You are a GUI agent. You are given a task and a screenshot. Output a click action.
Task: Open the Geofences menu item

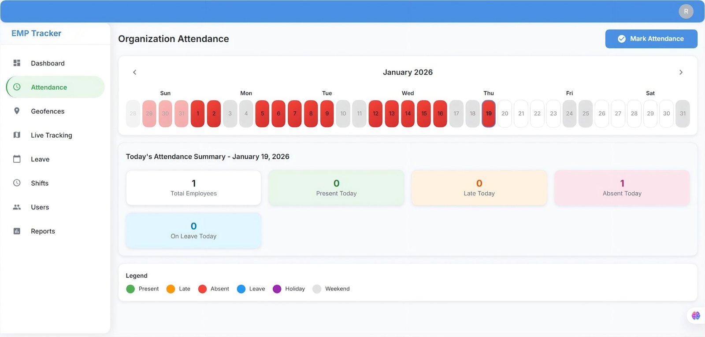point(48,111)
